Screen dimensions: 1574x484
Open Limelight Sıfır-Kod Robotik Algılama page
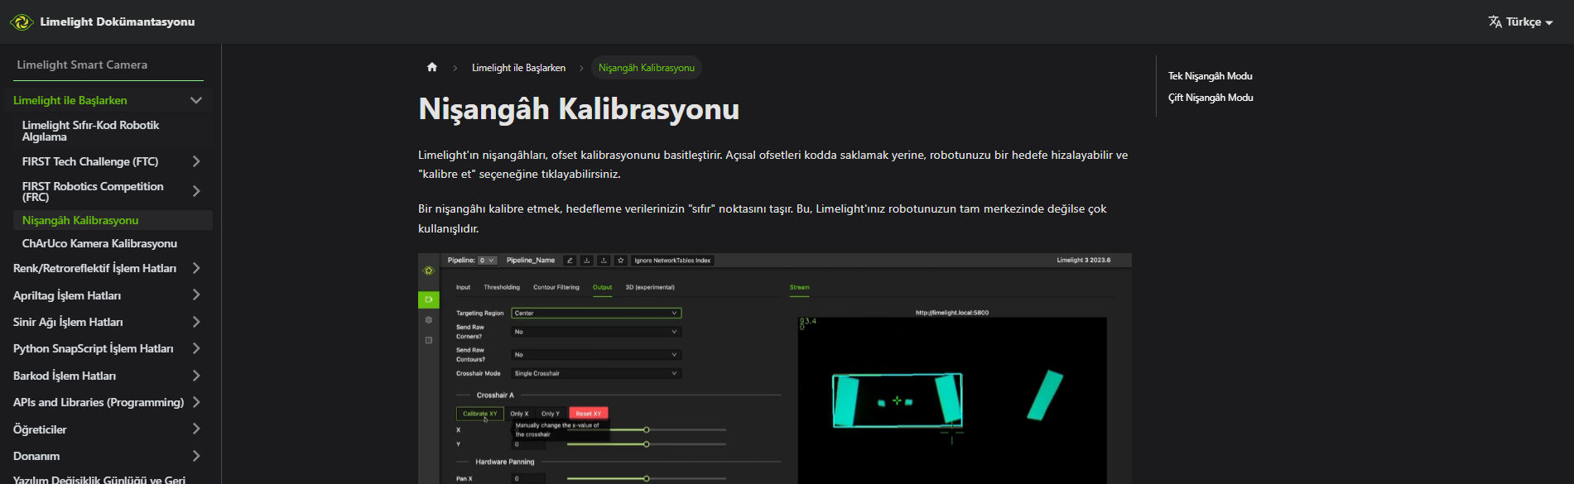coord(113,131)
